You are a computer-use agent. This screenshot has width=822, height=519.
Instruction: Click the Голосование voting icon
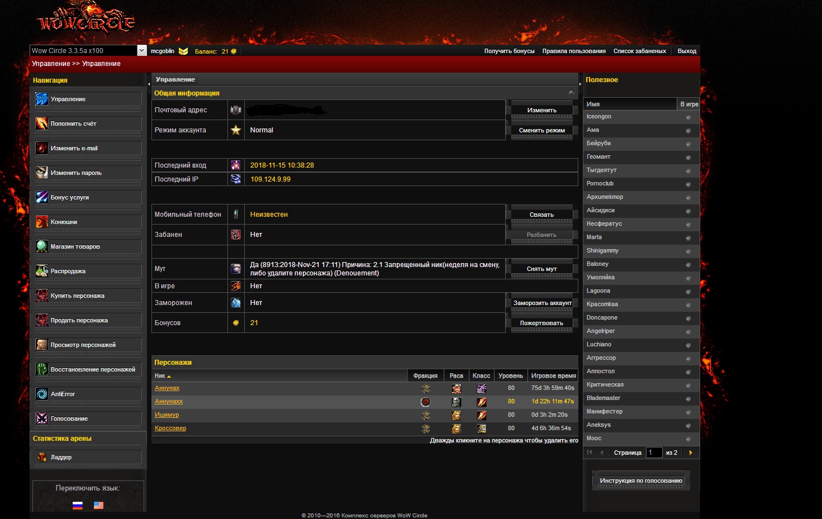click(x=42, y=418)
